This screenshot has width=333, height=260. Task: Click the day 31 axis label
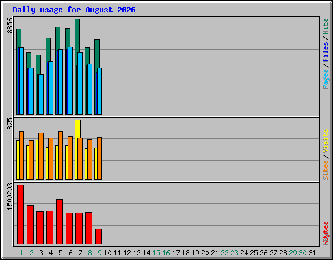[312, 253]
